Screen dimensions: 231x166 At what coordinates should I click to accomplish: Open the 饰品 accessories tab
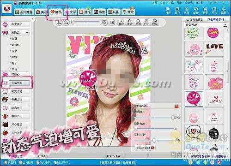pos(56,12)
